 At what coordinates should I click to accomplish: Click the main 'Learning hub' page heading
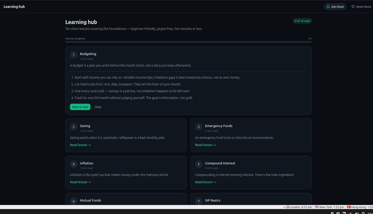click(81, 22)
